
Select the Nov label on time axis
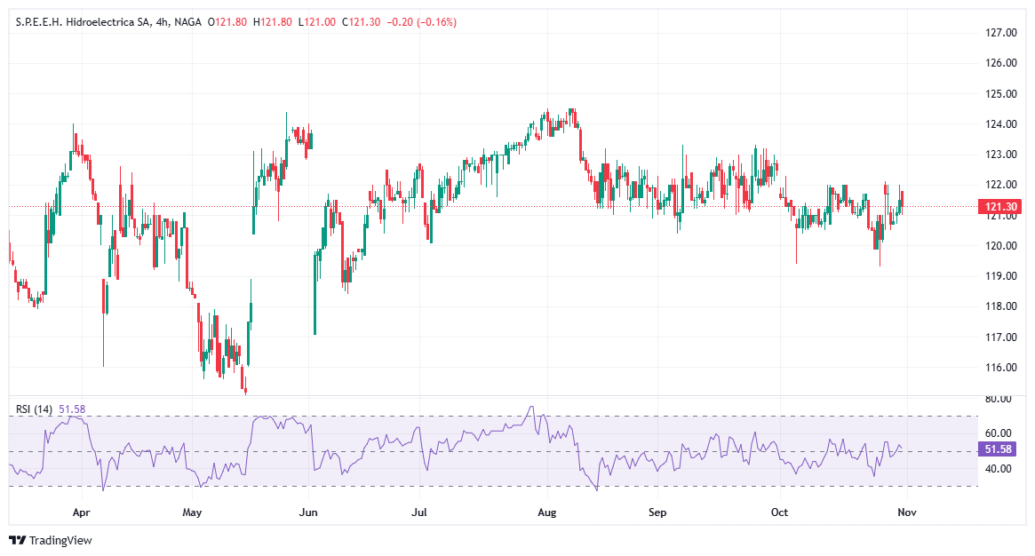coord(906,513)
